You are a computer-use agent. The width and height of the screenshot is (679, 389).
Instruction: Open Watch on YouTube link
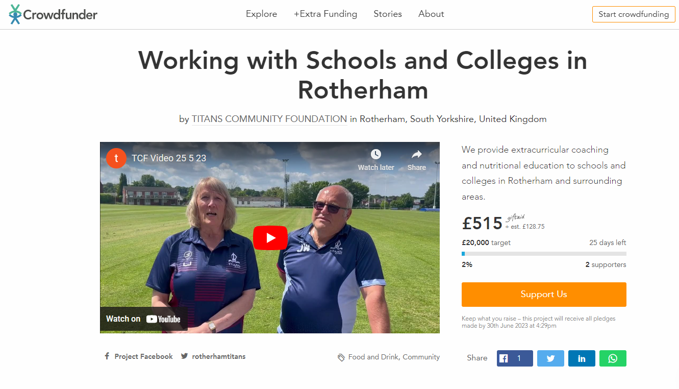143,319
